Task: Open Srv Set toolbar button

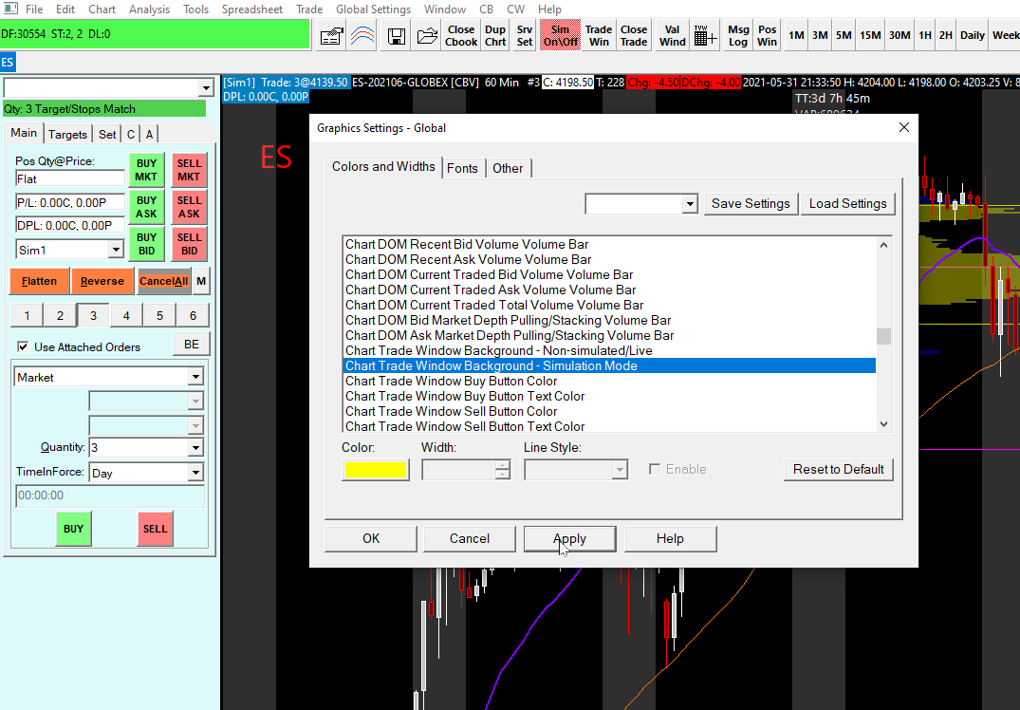Action: point(525,36)
